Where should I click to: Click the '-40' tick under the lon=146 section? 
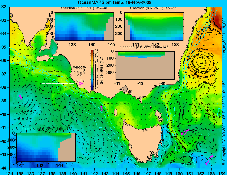pyautogui.click(x=140, y=84)
